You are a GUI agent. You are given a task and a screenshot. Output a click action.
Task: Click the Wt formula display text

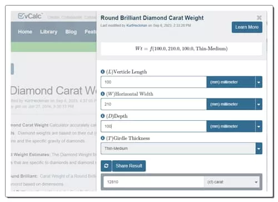pyautogui.click(x=181, y=48)
